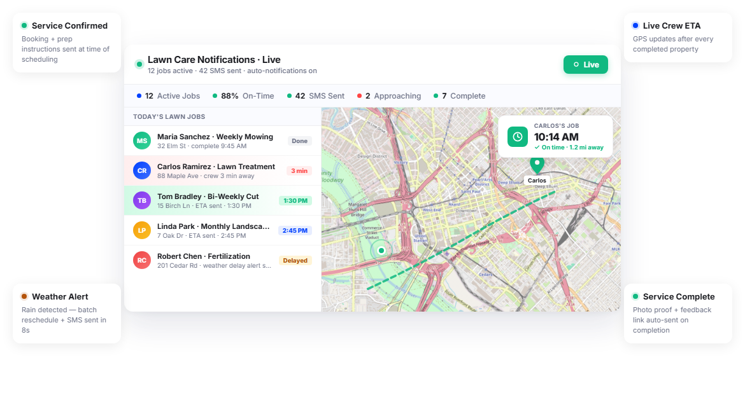Image resolution: width=745 pixels, height=407 pixels.
Task: Open Maria Sanchez · Weekly Mowing job
Action: pyautogui.click(x=222, y=141)
